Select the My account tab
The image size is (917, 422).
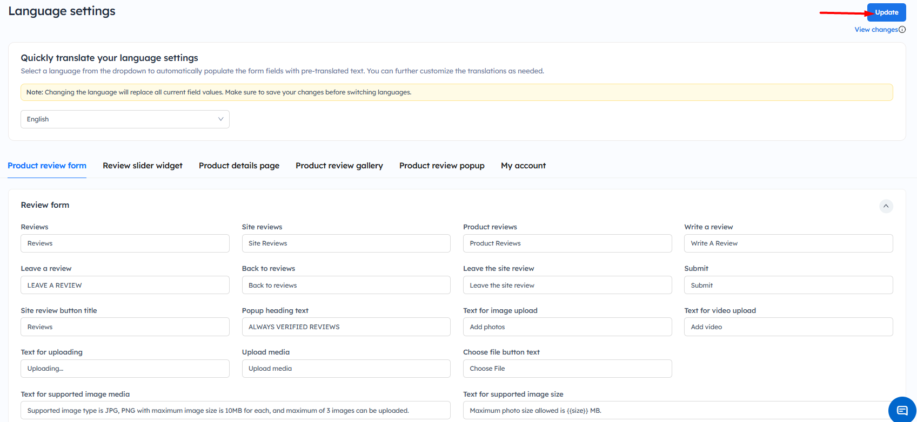(x=523, y=166)
